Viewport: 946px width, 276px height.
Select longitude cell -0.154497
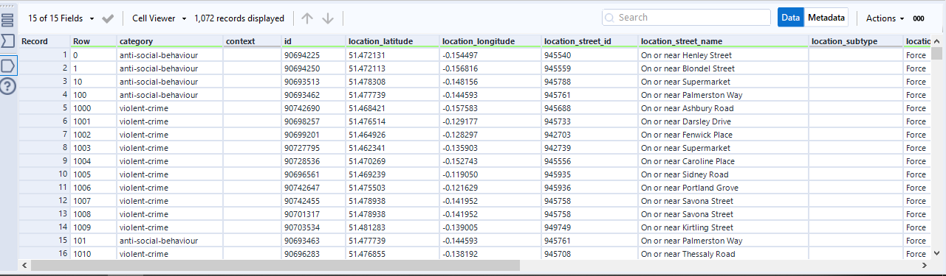(490, 55)
